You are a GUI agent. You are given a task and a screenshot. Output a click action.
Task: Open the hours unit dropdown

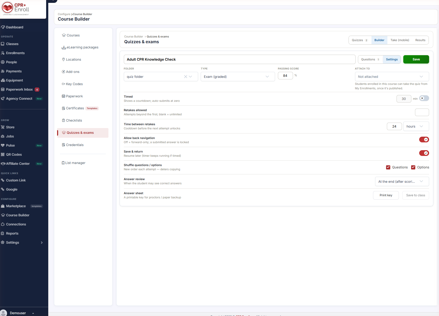click(x=416, y=126)
